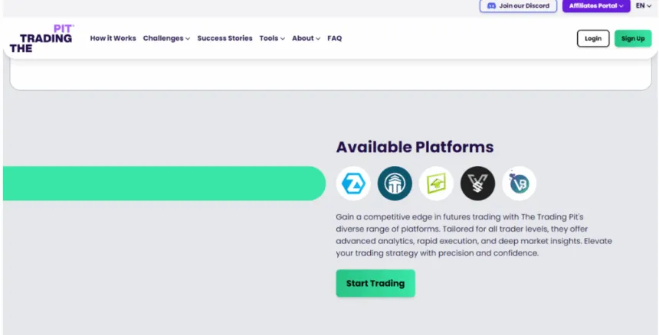Click the Start Trading button

(x=375, y=283)
